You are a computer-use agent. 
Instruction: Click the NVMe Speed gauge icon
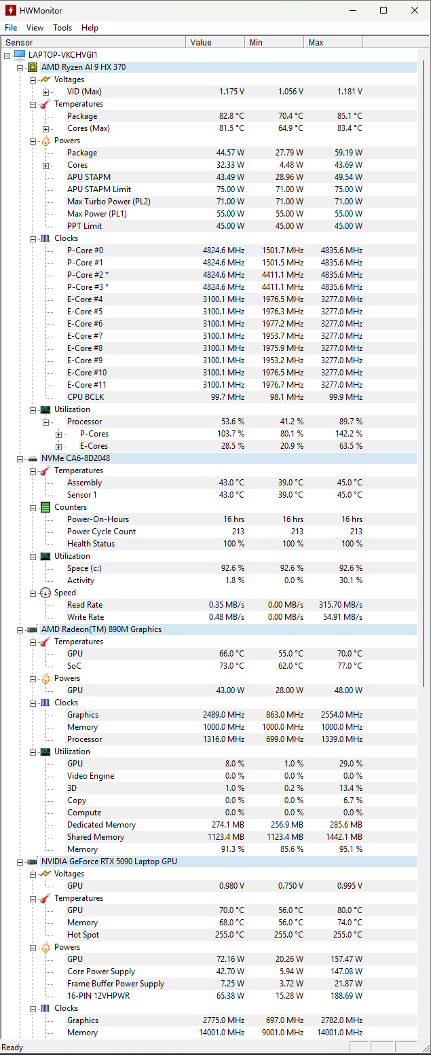(x=45, y=593)
